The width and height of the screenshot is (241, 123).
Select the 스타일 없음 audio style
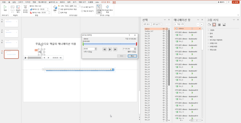point(99,9)
